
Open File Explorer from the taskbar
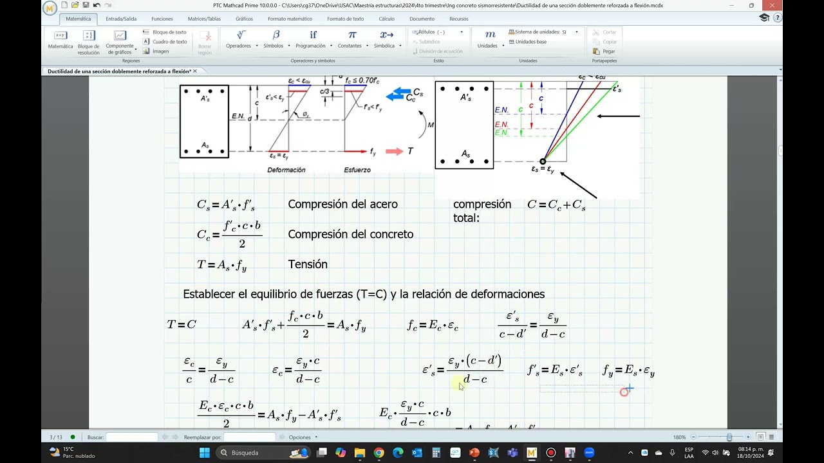pos(359,453)
